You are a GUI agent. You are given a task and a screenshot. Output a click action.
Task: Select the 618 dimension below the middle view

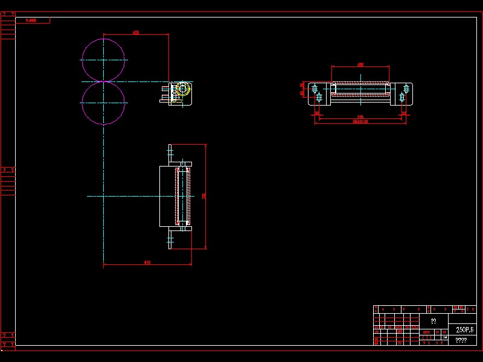(148, 261)
